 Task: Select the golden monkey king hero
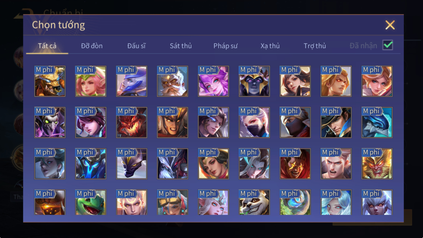[x=377, y=164]
